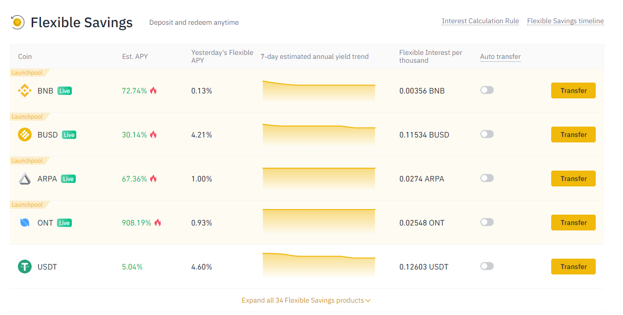
Task: Turn on auto transfer for USDT
Action: (x=487, y=266)
